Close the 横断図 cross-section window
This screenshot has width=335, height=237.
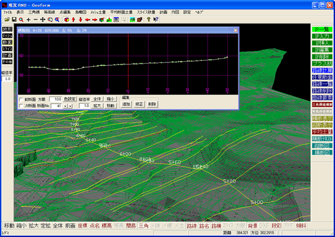[x=236, y=30]
